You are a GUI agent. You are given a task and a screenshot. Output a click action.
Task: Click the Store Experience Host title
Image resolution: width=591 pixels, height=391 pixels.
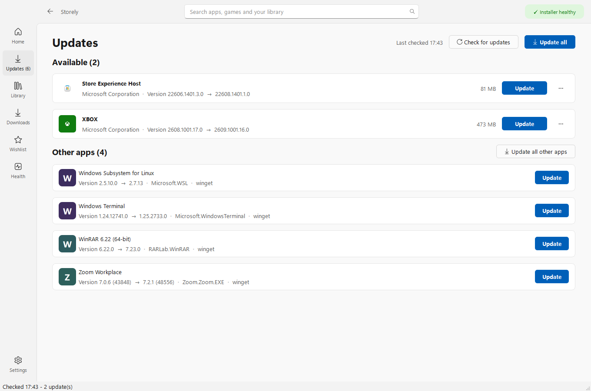pos(111,83)
